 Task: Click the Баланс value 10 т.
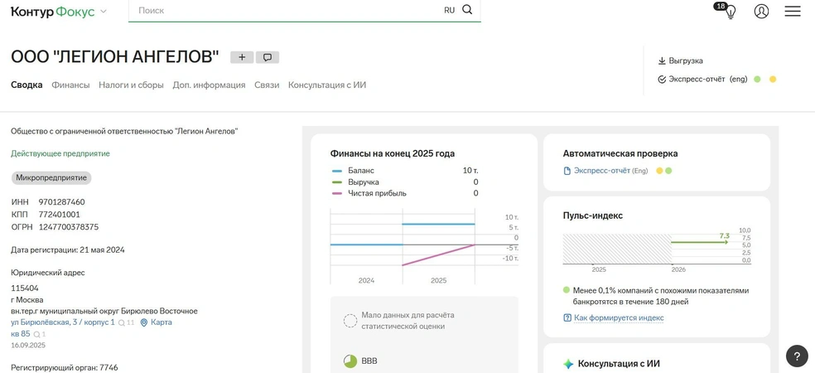[470, 171]
